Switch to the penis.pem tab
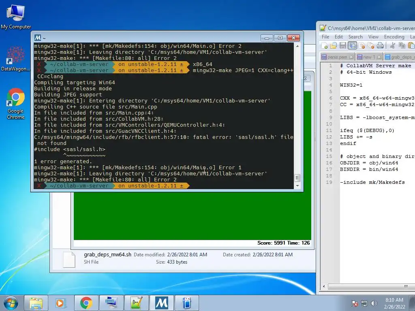415x311 pixels. click(x=337, y=57)
